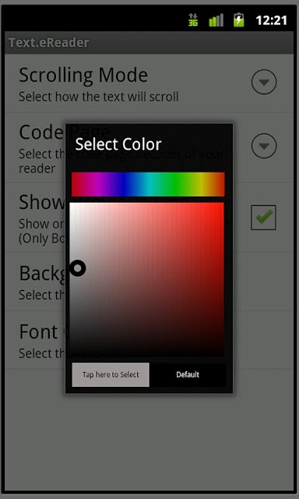Click the signal strength bars icon
299x499 pixels.
coord(216,20)
